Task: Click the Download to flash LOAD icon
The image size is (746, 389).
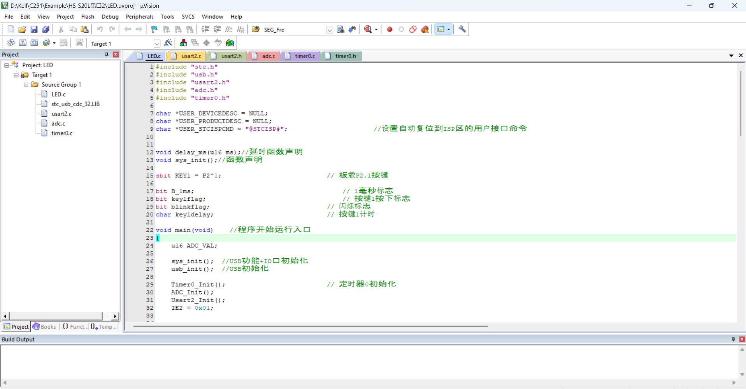Action: 79,43
